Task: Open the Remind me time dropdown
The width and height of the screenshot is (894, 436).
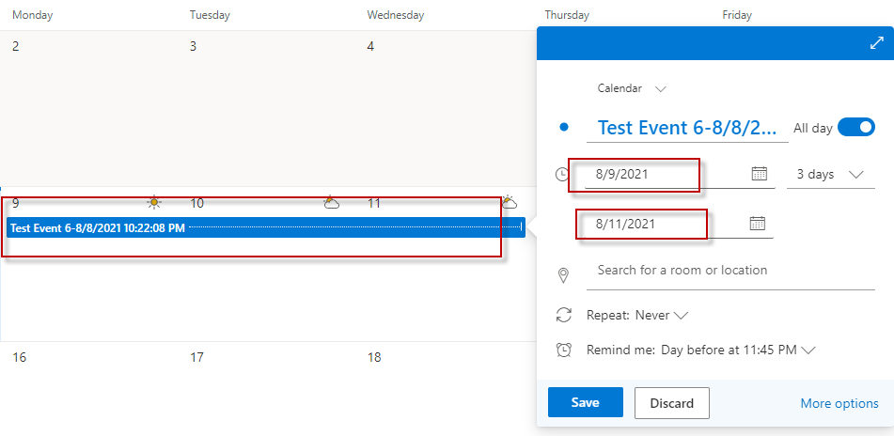Action: pos(737,350)
